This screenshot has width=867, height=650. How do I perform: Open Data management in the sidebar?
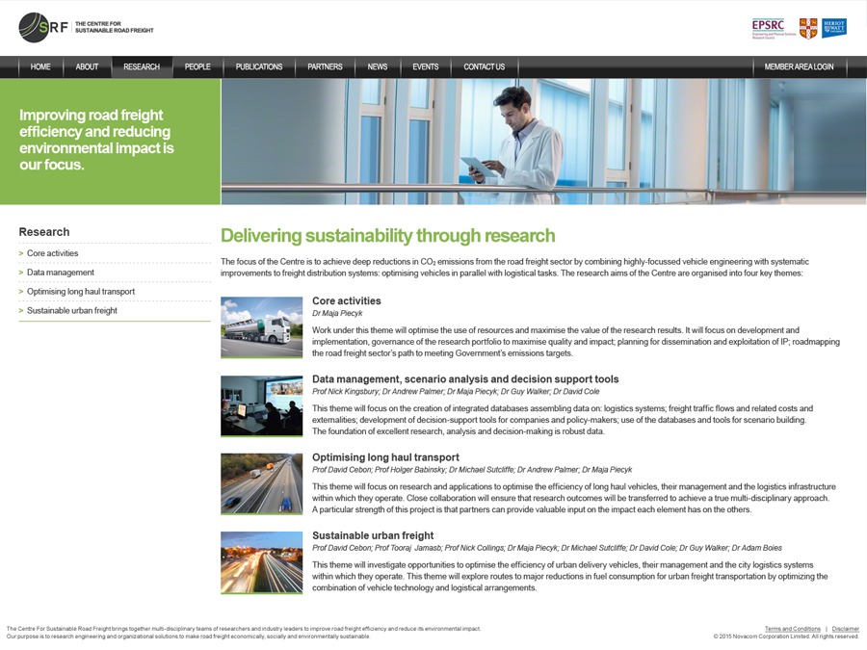pyautogui.click(x=61, y=273)
